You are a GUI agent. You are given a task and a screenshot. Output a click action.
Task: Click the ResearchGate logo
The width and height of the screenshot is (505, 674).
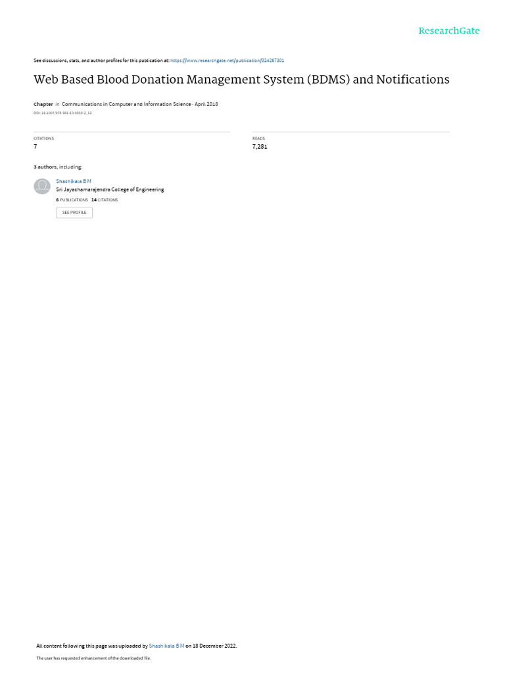click(x=448, y=30)
